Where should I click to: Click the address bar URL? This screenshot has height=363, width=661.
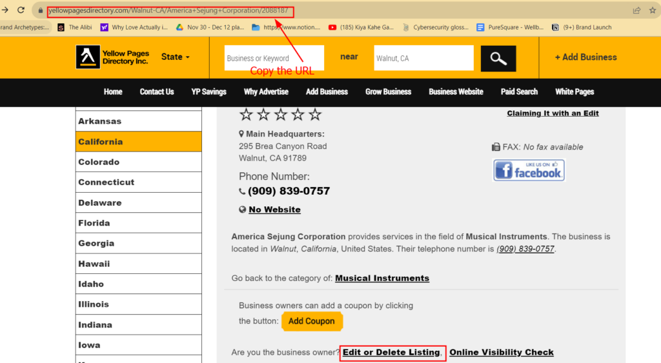(168, 10)
